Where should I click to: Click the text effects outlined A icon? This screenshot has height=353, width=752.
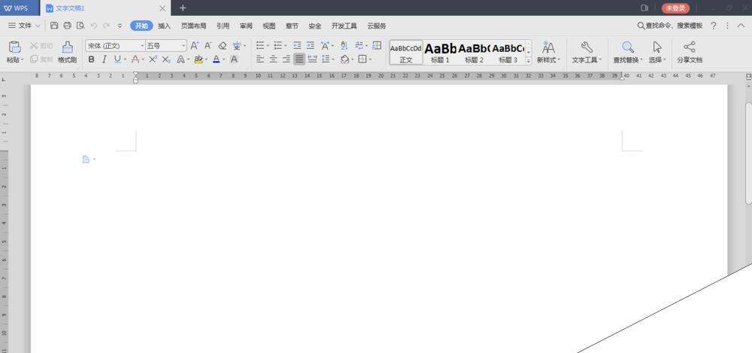click(180, 59)
